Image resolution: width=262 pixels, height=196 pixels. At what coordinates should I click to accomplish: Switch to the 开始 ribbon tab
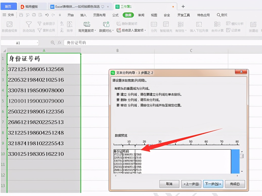tap(71, 15)
